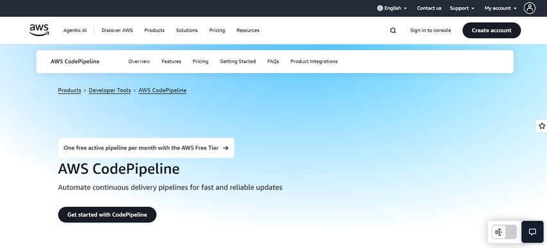The height and width of the screenshot is (248, 547).
Task: Open the Agentic AI menu
Action: [x=75, y=30]
